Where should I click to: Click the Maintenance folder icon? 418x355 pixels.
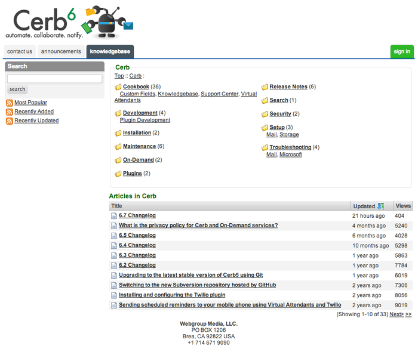[x=118, y=146]
